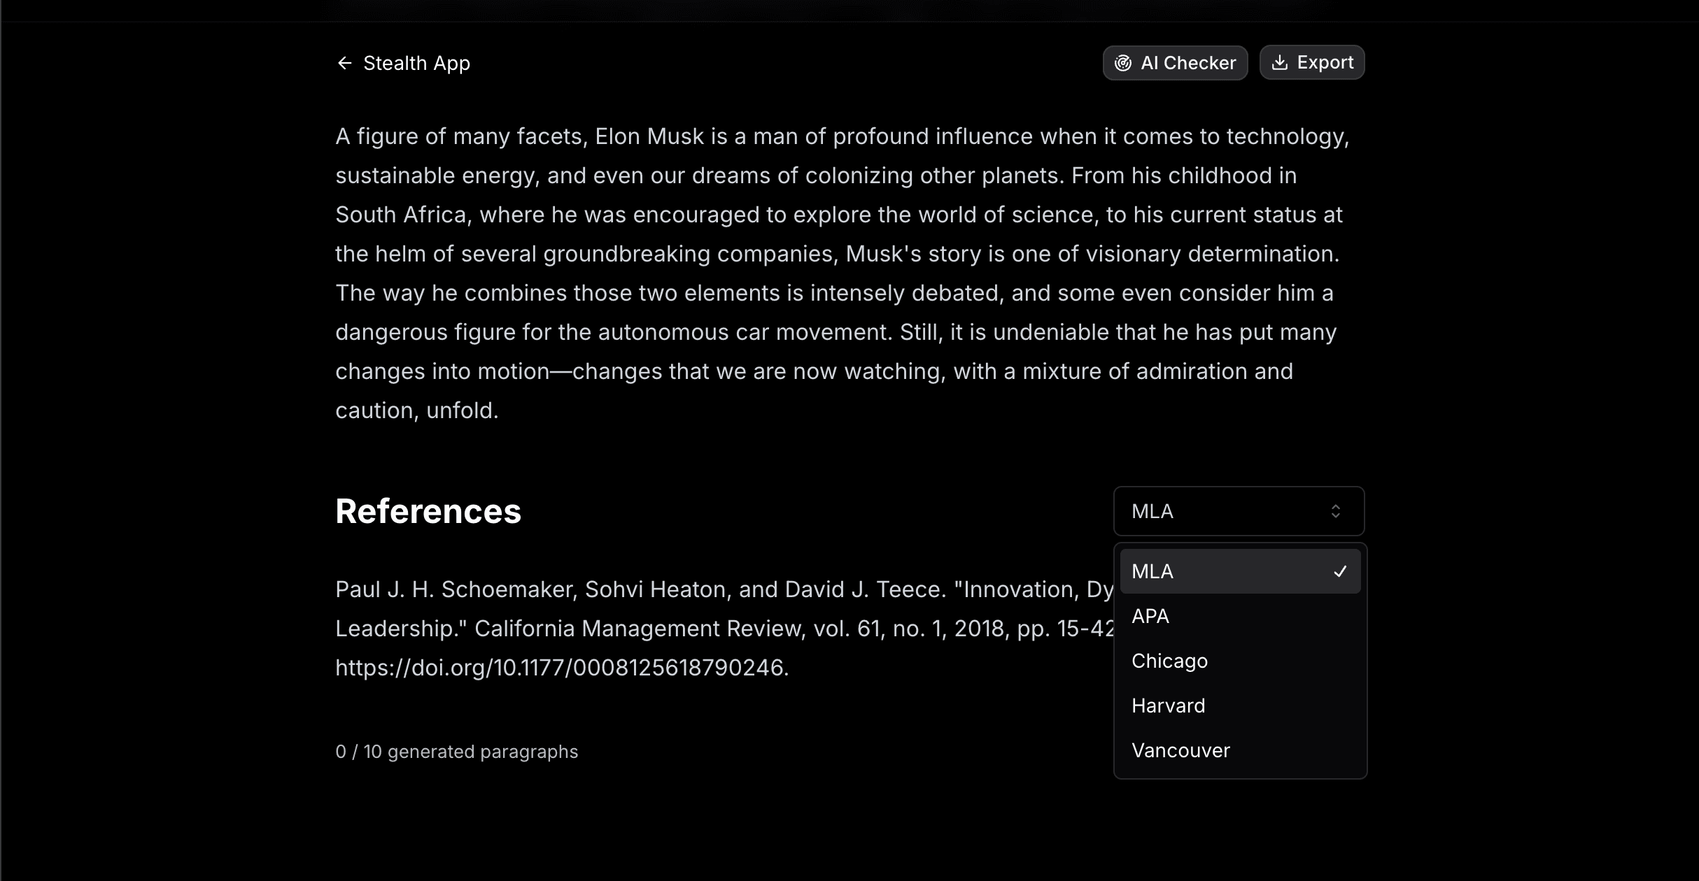Pick Harvard from the style list
Image resolution: width=1699 pixels, height=881 pixels.
(x=1169, y=706)
